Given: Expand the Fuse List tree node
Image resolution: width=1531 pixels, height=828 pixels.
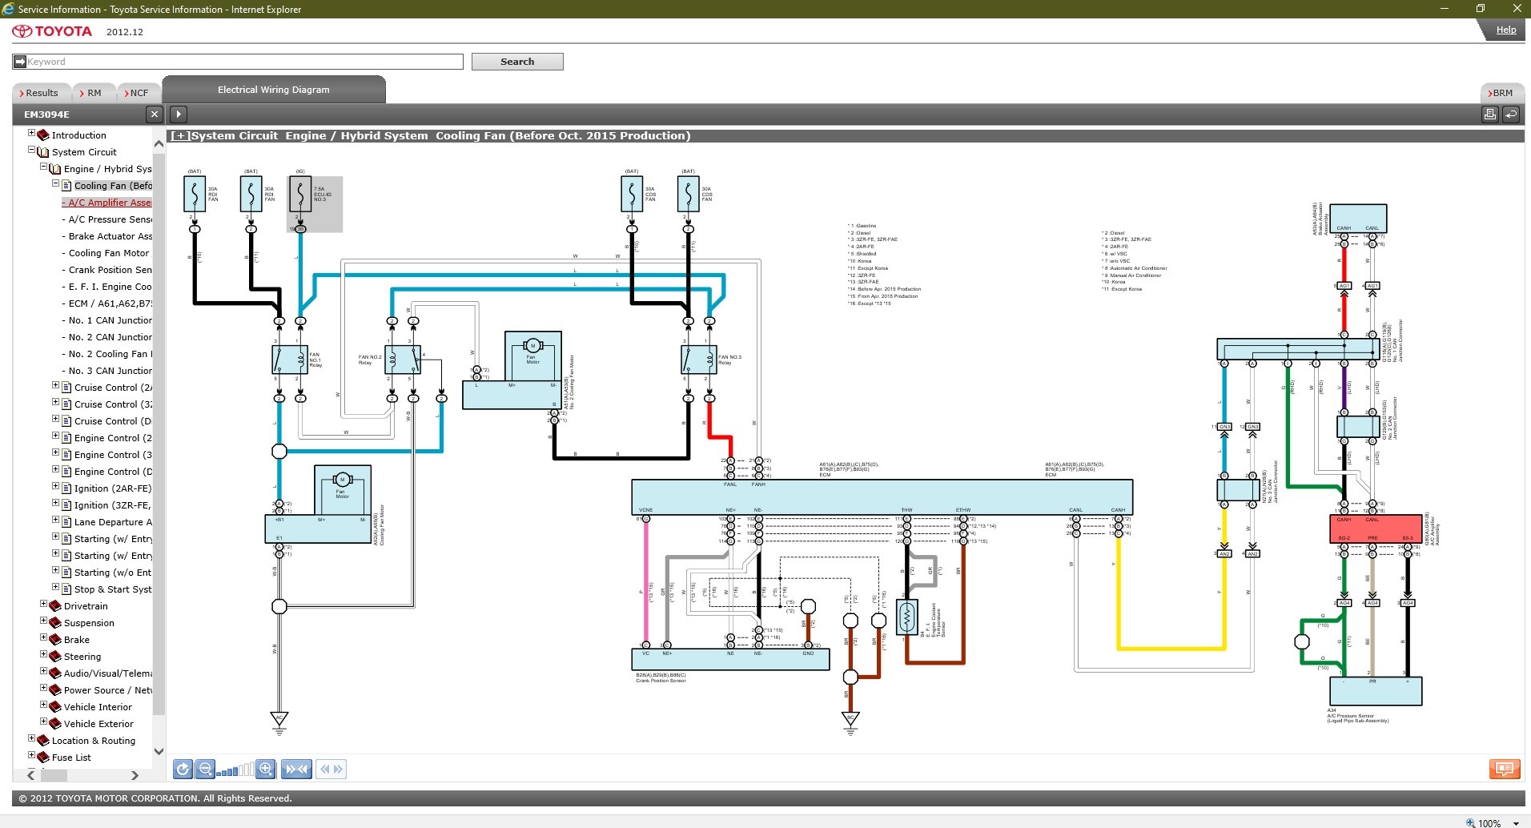Looking at the screenshot, I should coord(32,755).
